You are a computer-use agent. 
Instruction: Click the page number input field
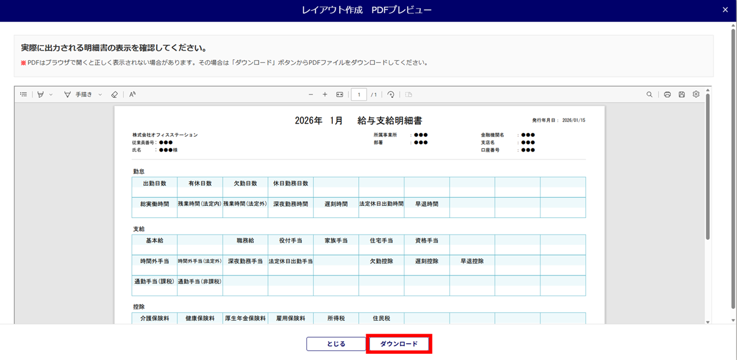pyautogui.click(x=359, y=94)
